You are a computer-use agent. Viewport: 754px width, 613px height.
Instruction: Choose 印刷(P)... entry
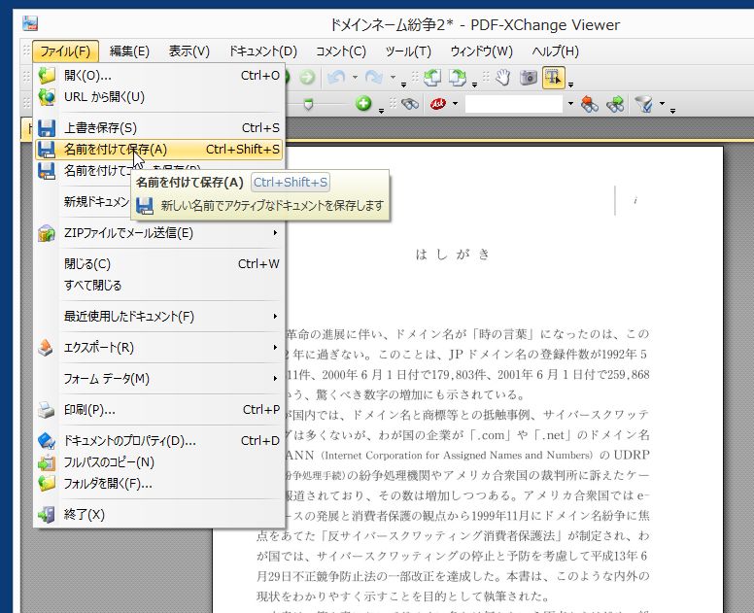tap(158, 410)
